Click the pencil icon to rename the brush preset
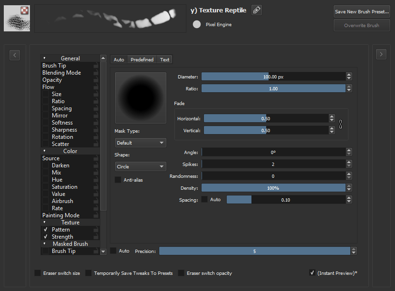Image resolution: width=395 pixels, height=291 pixels. tap(256, 10)
